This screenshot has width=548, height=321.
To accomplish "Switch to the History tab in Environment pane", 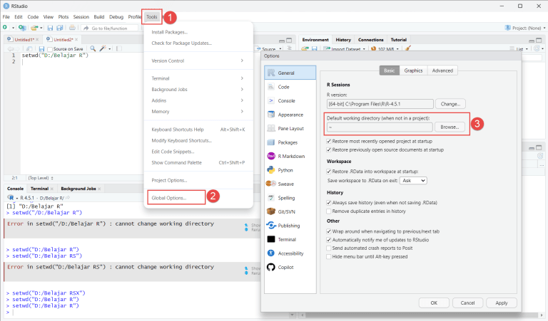I will (x=343, y=40).
